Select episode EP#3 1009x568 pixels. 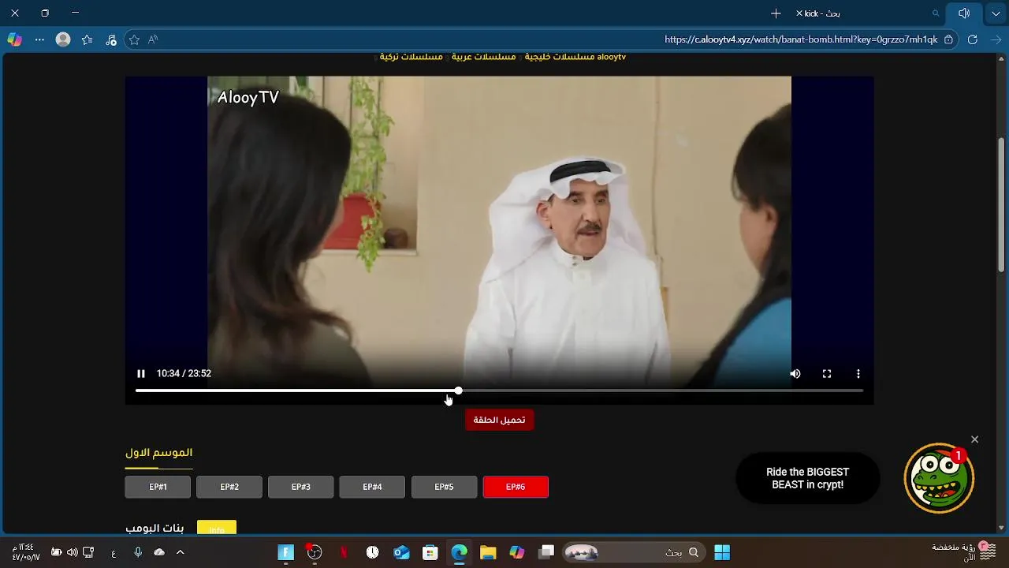point(301,487)
